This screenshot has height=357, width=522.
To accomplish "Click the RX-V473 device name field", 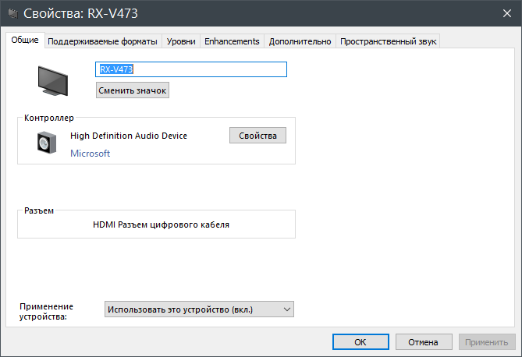I will point(191,69).
